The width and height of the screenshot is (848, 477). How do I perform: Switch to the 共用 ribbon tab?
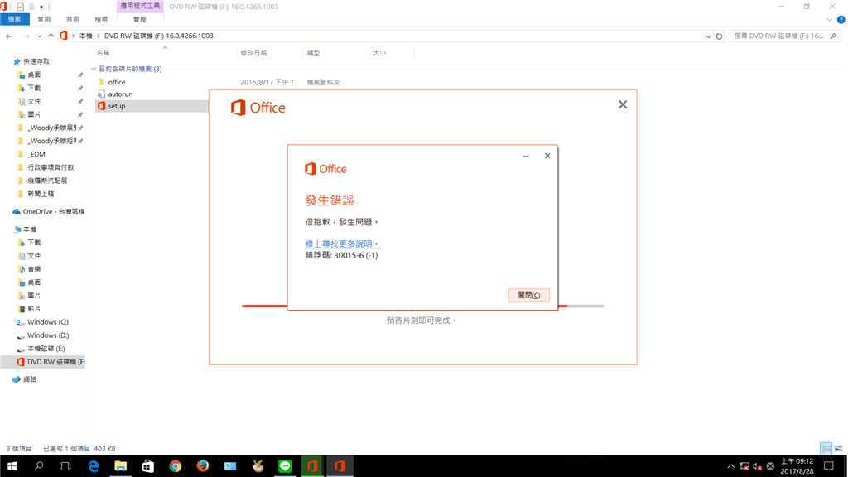click(73, 20)
